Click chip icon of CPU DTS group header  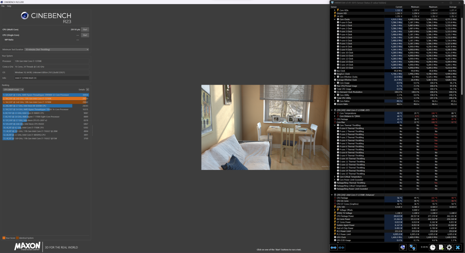point(335,110)
